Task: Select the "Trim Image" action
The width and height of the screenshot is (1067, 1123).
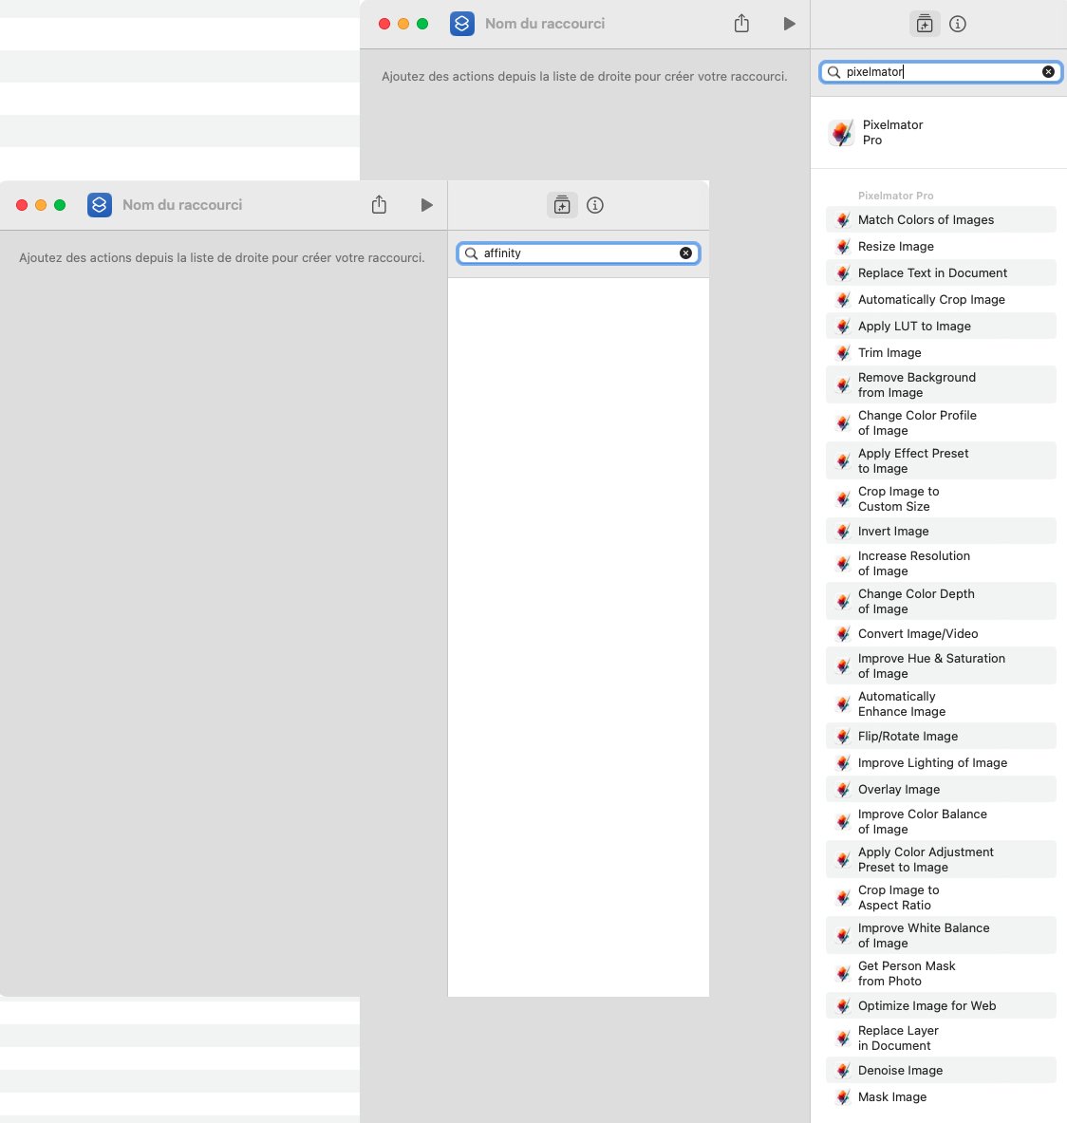Action: tap(941, 352)
